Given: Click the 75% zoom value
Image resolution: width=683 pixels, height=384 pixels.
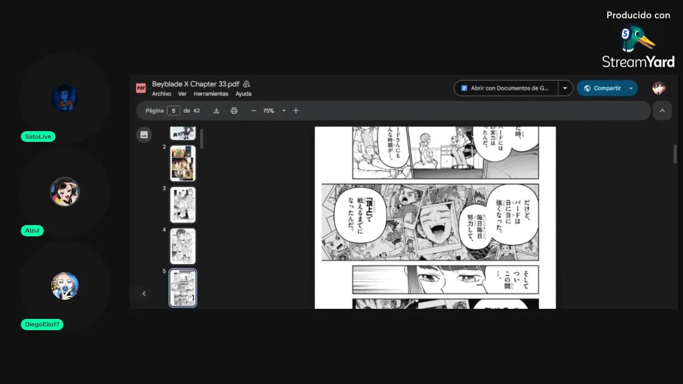Looking at the screenshot, I should (x=268, y=110).
